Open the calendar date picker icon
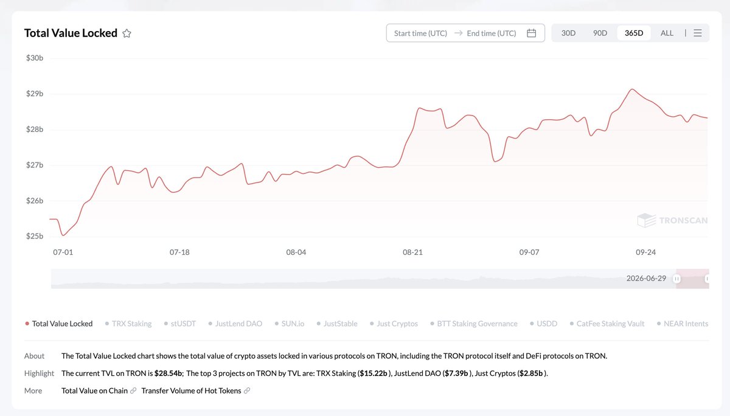The image size is (730, 416). 531,33
